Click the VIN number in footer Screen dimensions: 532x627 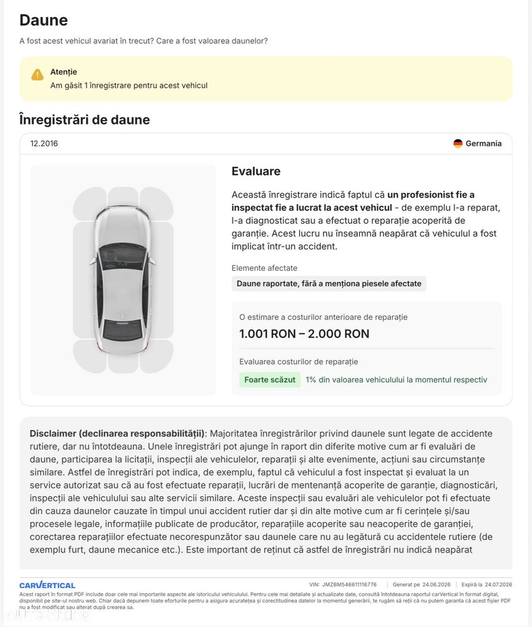(x=349, y=584)
